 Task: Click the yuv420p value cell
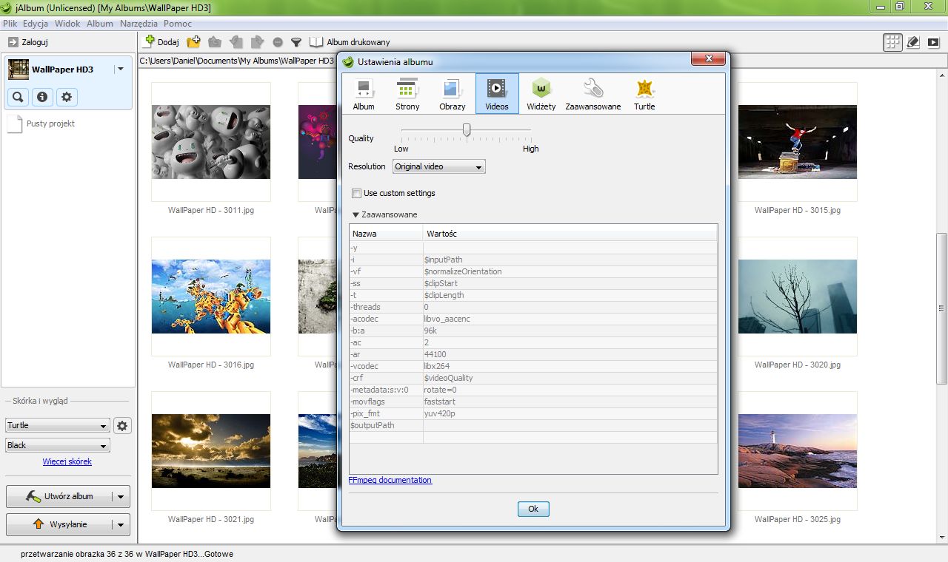[570, 414]
